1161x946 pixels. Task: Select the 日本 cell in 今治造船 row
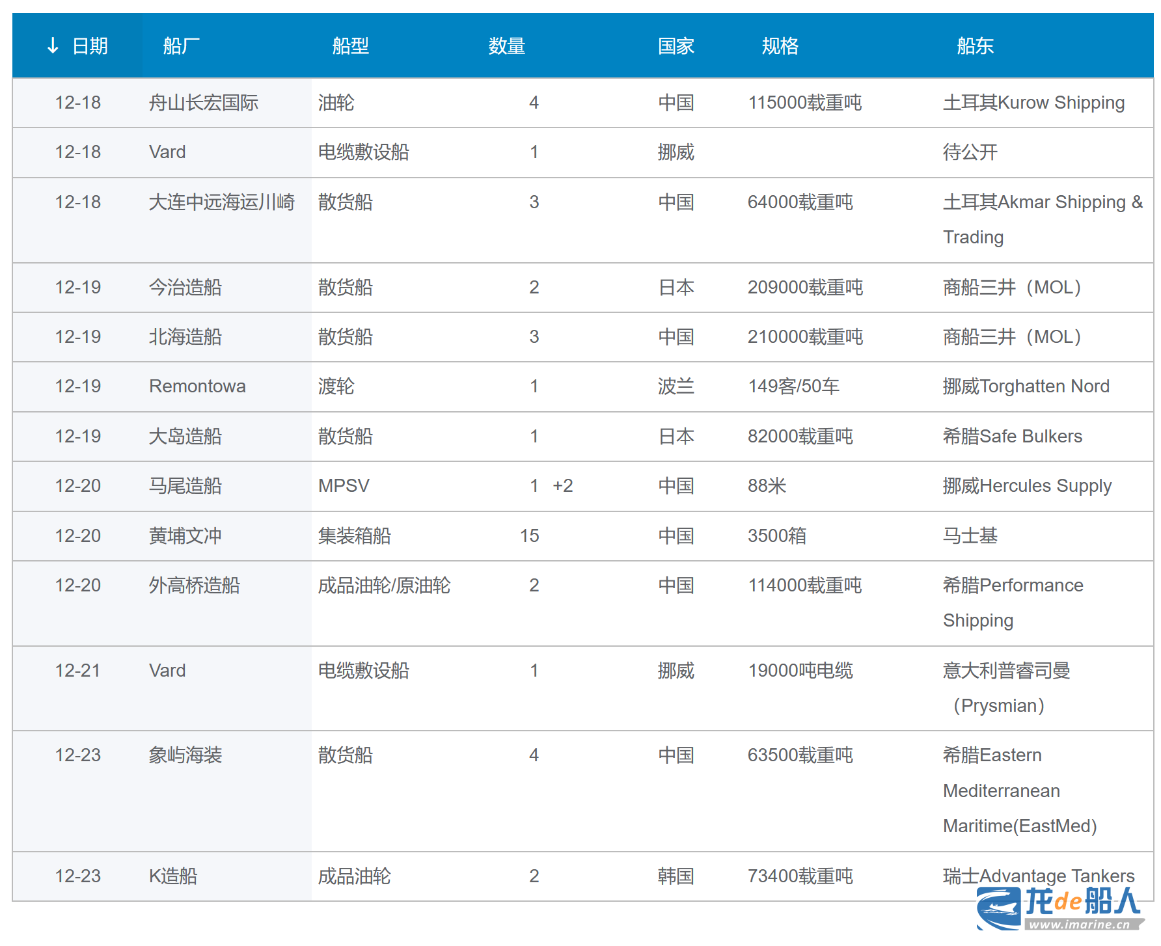[x=676, y=288]
